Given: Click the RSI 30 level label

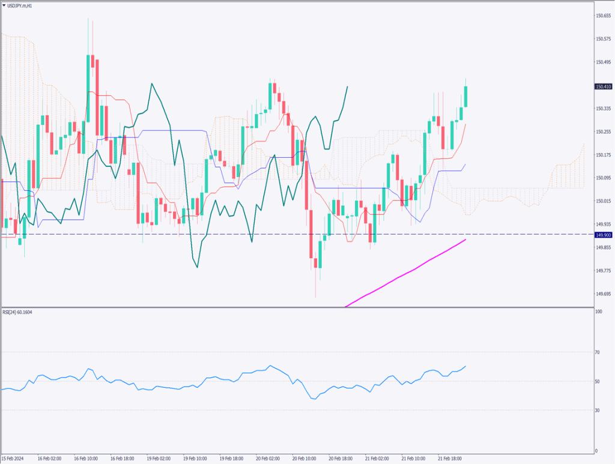Looking at the screenshot, I should [x=598, y=410].
